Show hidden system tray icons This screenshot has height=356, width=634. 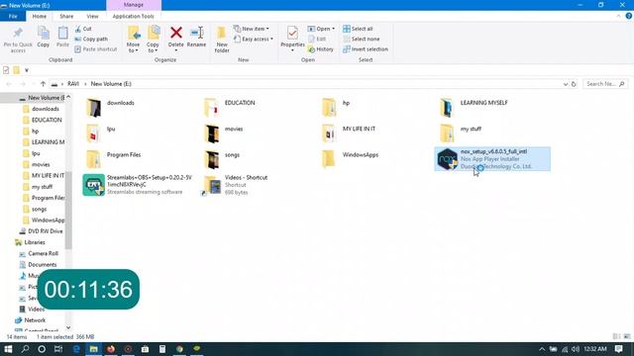point(542,349)
